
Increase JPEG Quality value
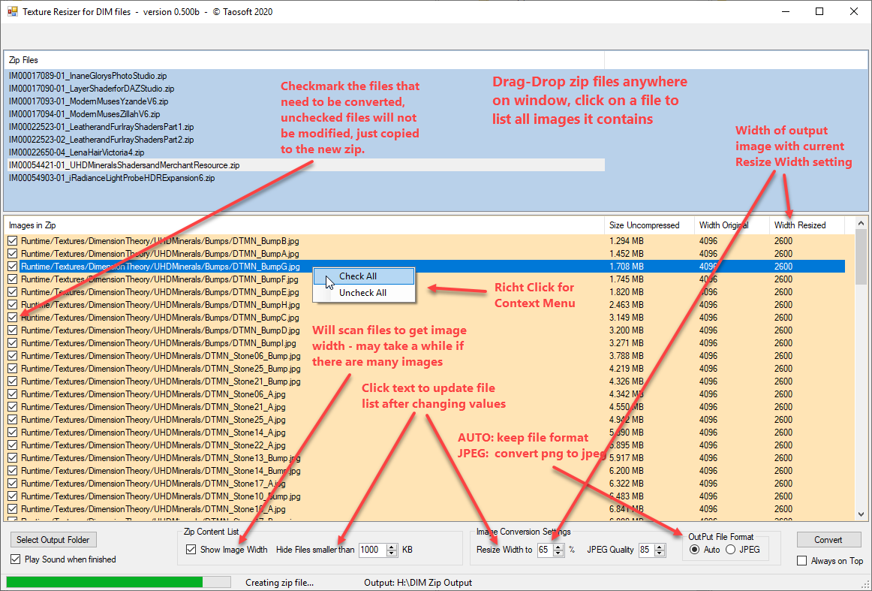tap(660, 547)
